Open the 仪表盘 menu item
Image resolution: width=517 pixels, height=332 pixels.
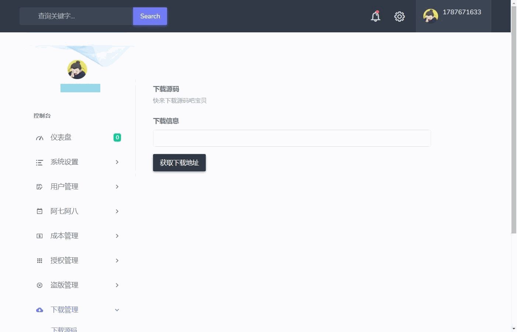point(61,138)
